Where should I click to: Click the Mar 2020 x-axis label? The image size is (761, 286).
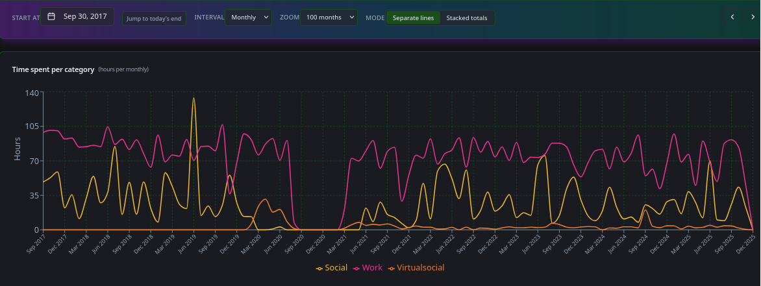coord(249,246)
